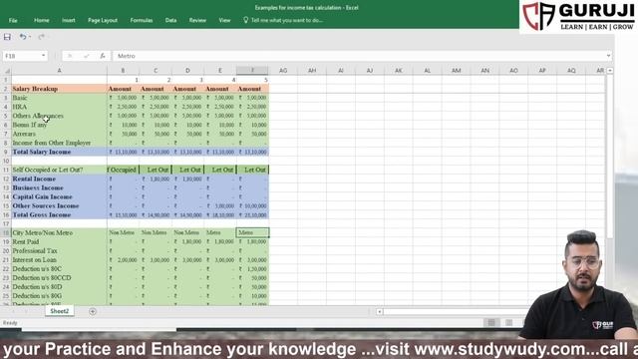Image resolution: width=638 pixels, height=359 pixels.
Task: Click the Deduction u/s 80CCD cell
Action: [59, 278]
